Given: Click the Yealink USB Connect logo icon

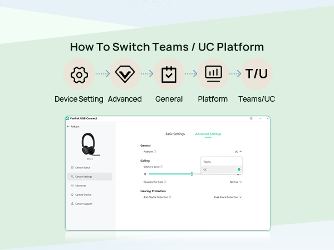Looking at the screenshot, I should coord(67,118).
